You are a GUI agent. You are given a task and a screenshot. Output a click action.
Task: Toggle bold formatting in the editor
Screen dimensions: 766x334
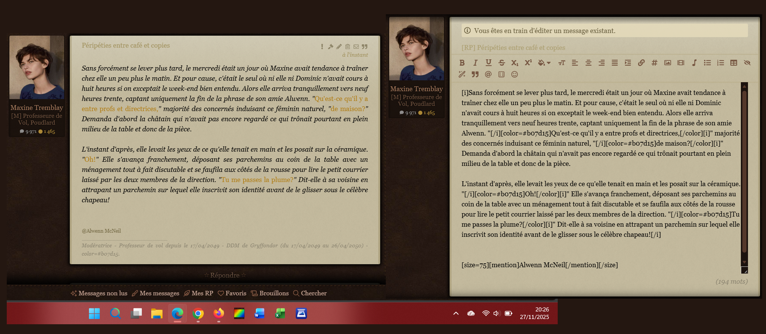pyautogui.click(x=462, y=63)
